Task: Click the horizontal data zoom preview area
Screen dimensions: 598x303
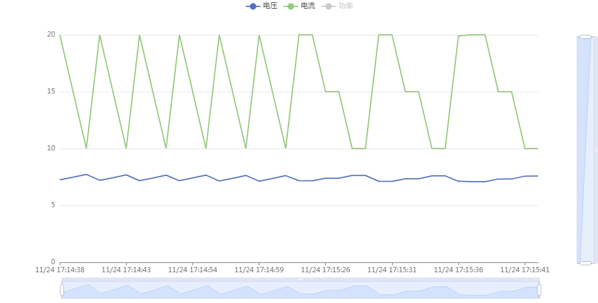Action: coord(301,290)
